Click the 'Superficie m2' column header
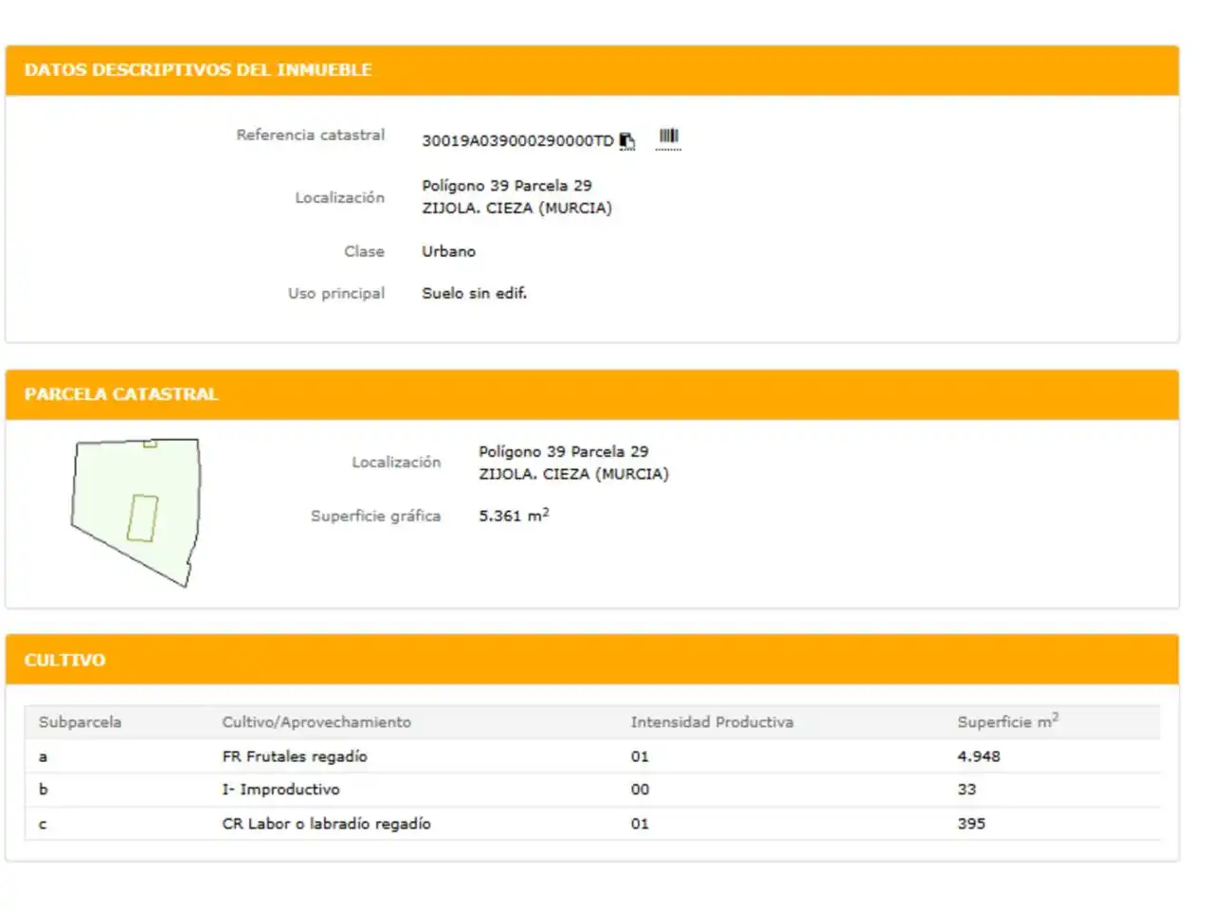The width and height of the screenshot is (1213, 910). [1007, 721]
